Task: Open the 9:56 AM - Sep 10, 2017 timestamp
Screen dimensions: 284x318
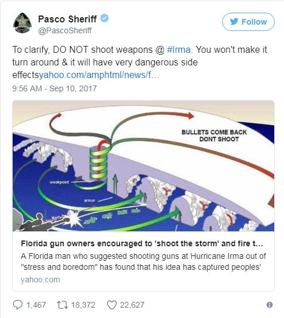Action: 55,88
